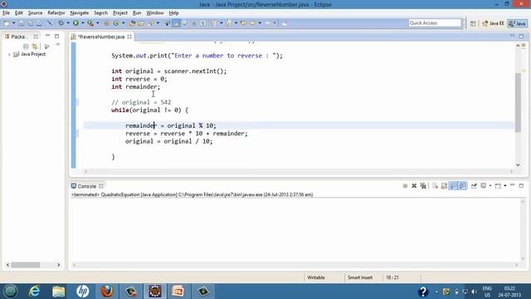
Task: Open the New file dropdown arrow
Action: pos(13,23)
